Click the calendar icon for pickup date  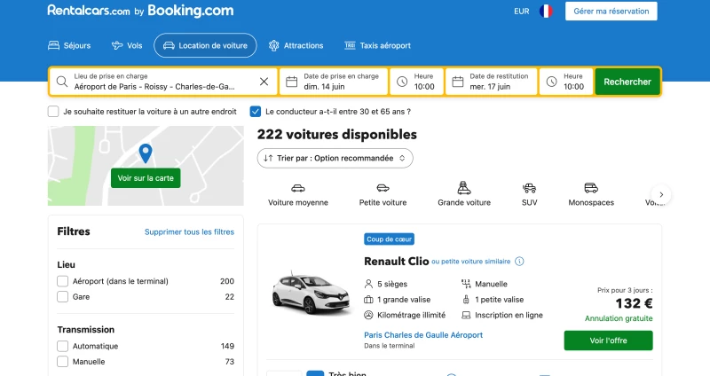[x=292, y=82]
